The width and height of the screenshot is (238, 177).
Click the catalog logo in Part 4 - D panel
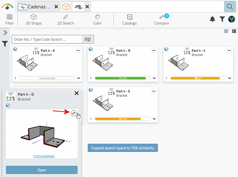(11, 97)
